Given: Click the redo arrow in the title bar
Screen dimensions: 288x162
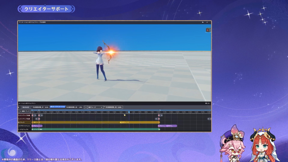Looking at the screenshot, I should click(x=207, y=22).
